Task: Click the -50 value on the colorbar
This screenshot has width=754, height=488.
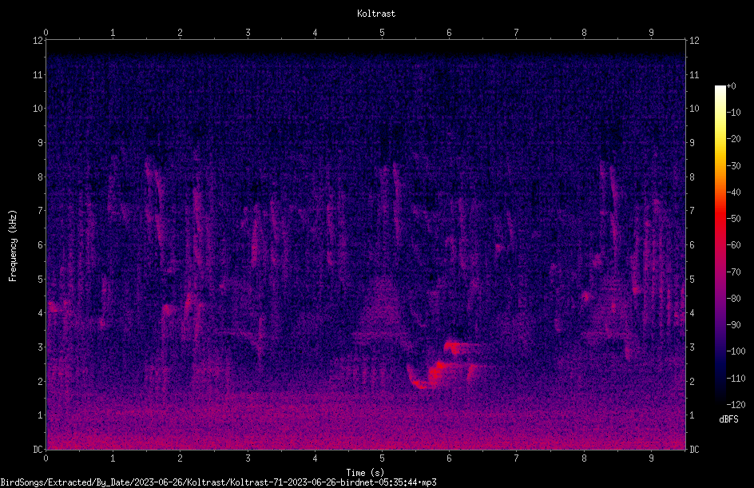Action: click(x=733, y=219)
